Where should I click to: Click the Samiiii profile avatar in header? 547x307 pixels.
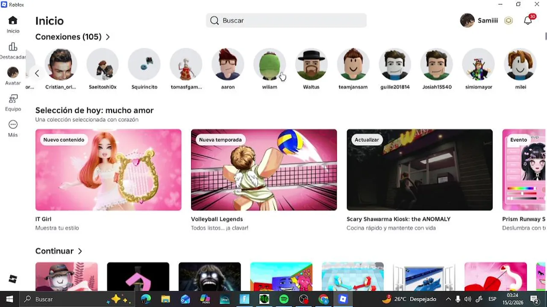click(x=467, y=20)
